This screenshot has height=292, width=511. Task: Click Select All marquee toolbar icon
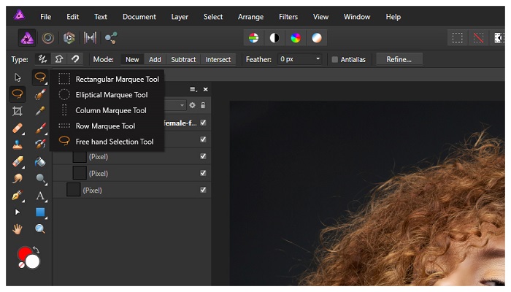tap(457, 38)
